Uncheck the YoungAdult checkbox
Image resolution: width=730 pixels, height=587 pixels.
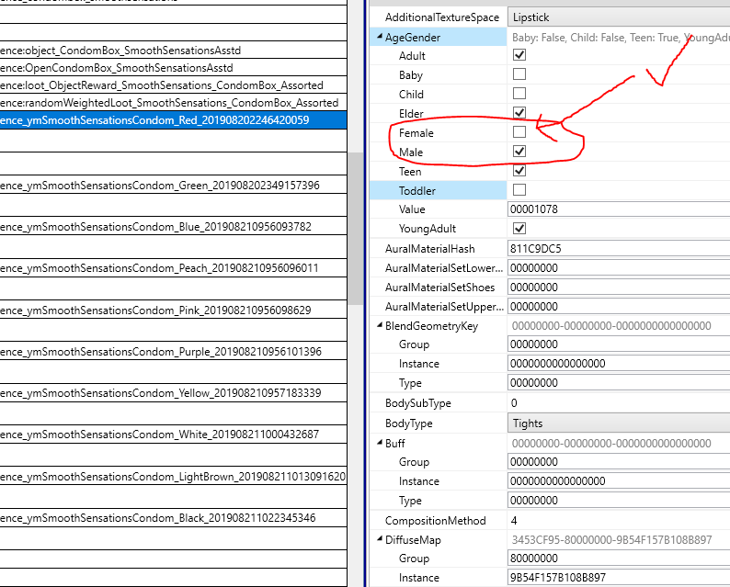[x=519, y=228]
